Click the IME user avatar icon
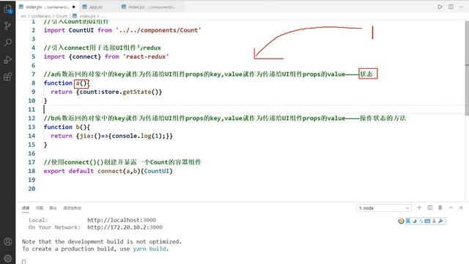 click(x=434, y=221)
